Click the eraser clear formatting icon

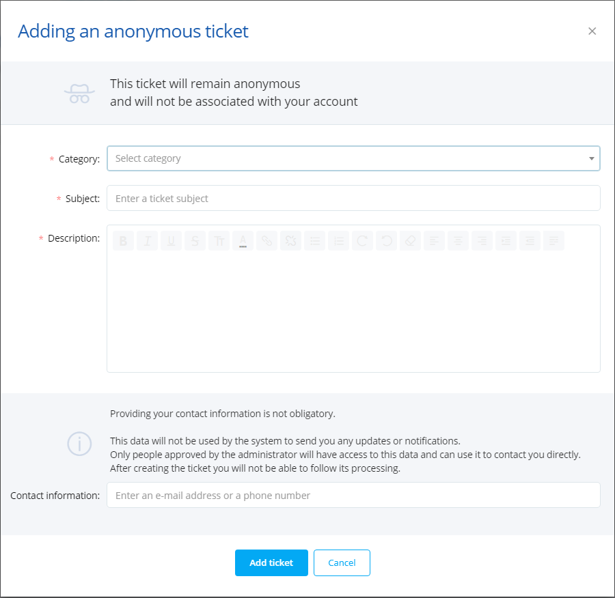(x=410, y=240)
